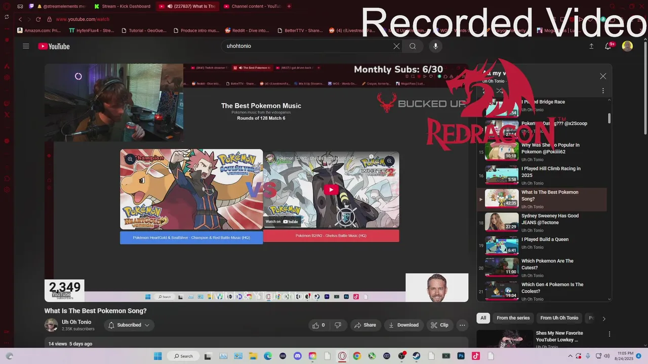Viewport: 648px width, 364px height.
Task: Click the playlist panel scrollbar
Action: (x=609, y=118)
